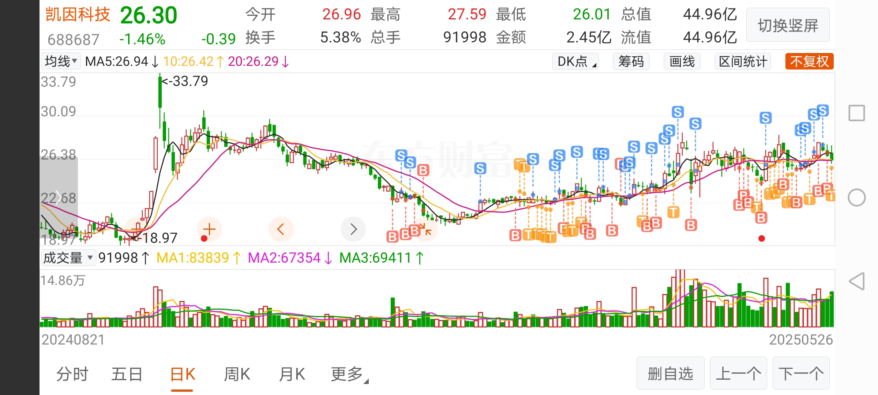Open the 成交量 indicator dropdown
This screenshot has width=878, height=395.
68,258
